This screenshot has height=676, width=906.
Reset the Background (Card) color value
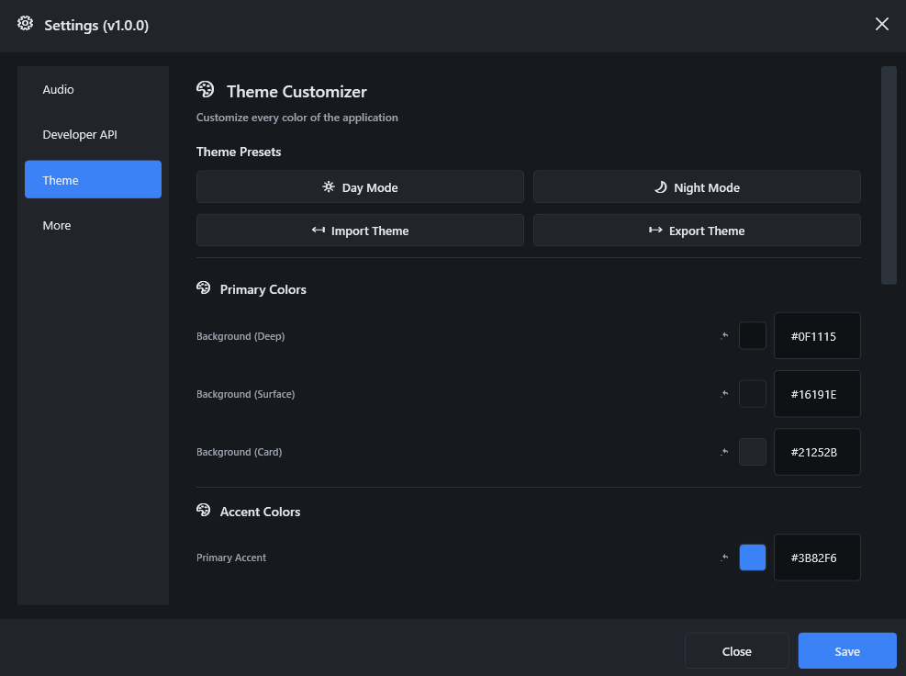click(725, 452)
